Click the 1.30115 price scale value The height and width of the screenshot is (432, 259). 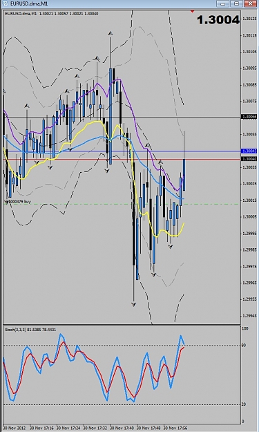pos(249,35)
